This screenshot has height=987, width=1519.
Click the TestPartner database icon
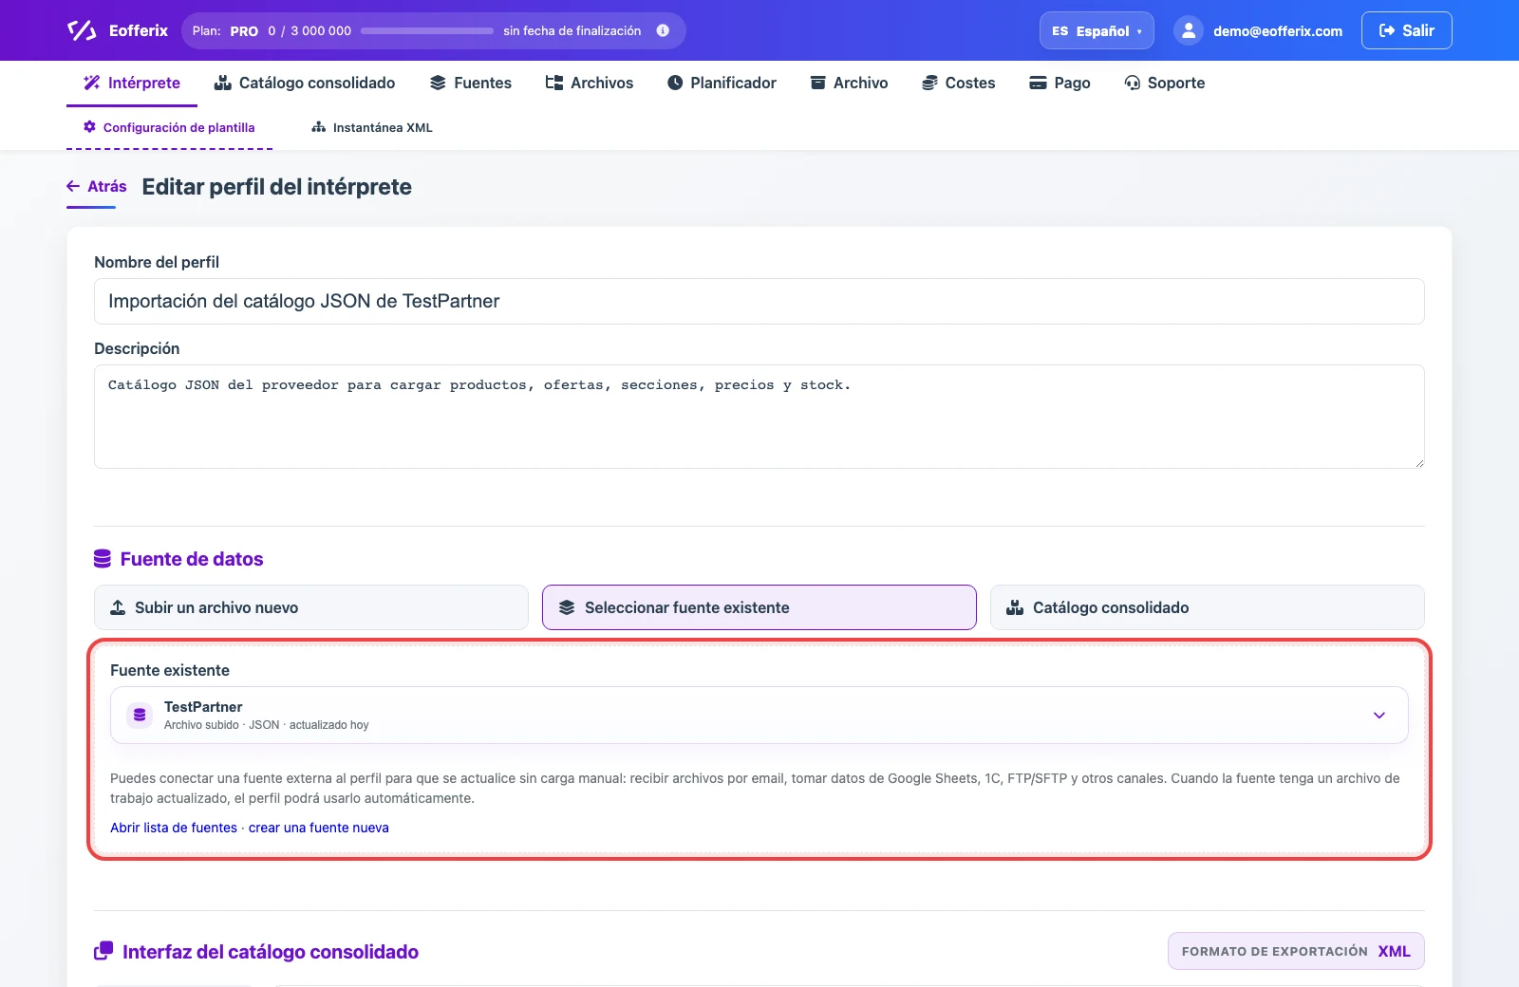(x=140, y=715)
